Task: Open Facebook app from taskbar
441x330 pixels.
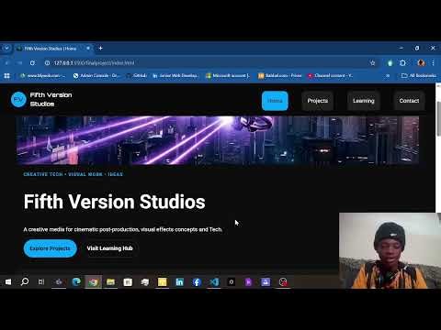Action: point(197,281)
